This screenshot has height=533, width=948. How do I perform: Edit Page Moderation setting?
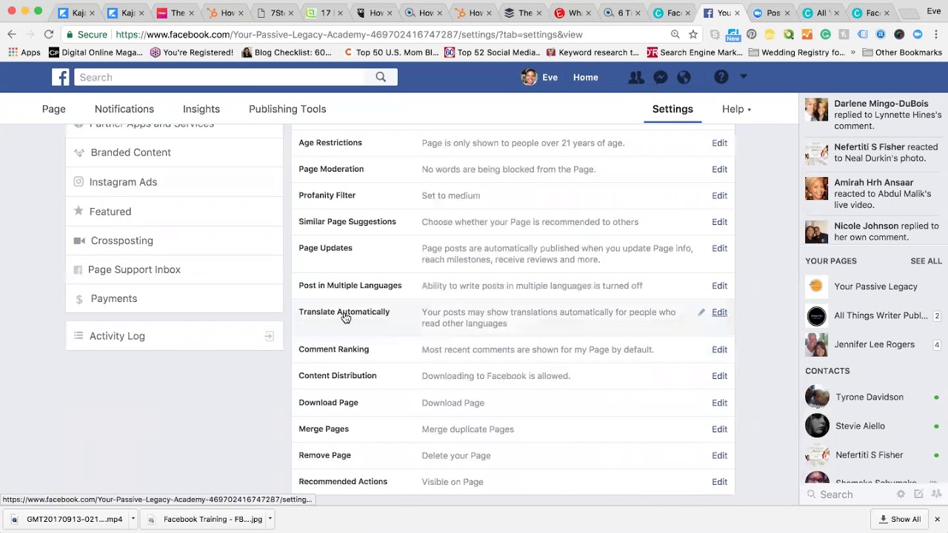(x=719, y=170)
